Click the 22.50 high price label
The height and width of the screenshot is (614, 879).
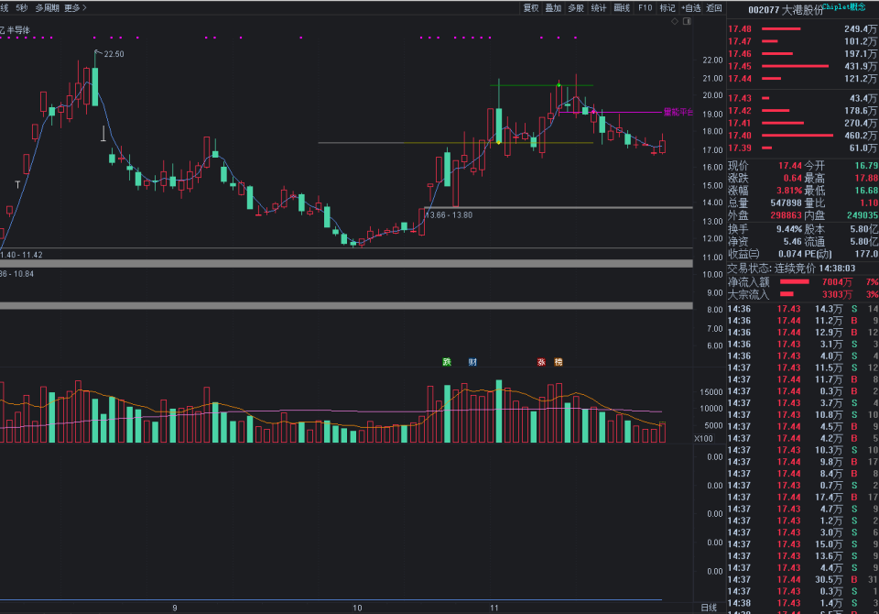point(114,54)
